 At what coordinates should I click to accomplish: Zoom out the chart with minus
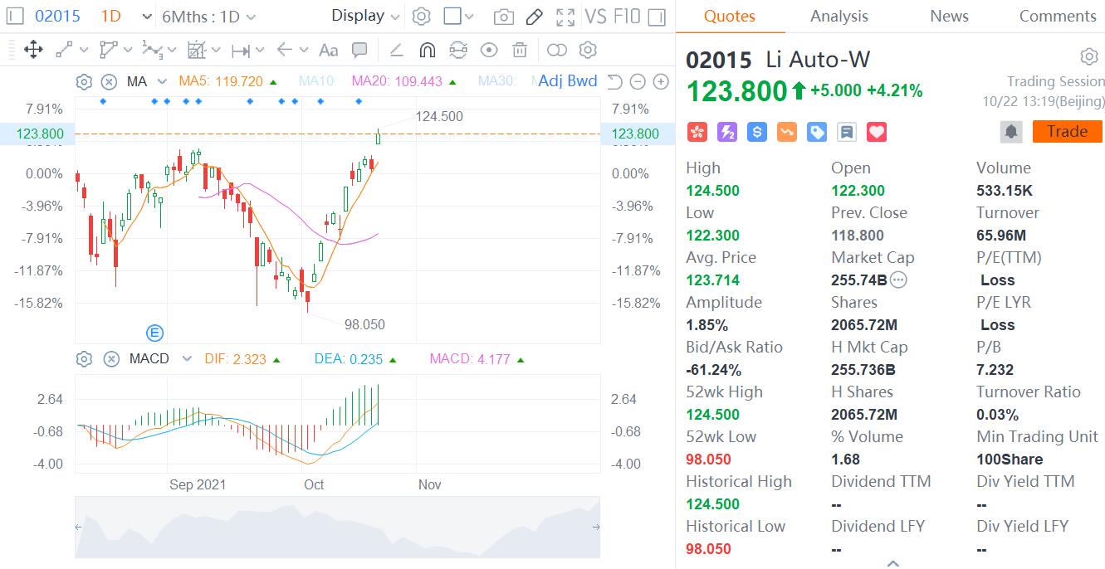coord(638,81)
